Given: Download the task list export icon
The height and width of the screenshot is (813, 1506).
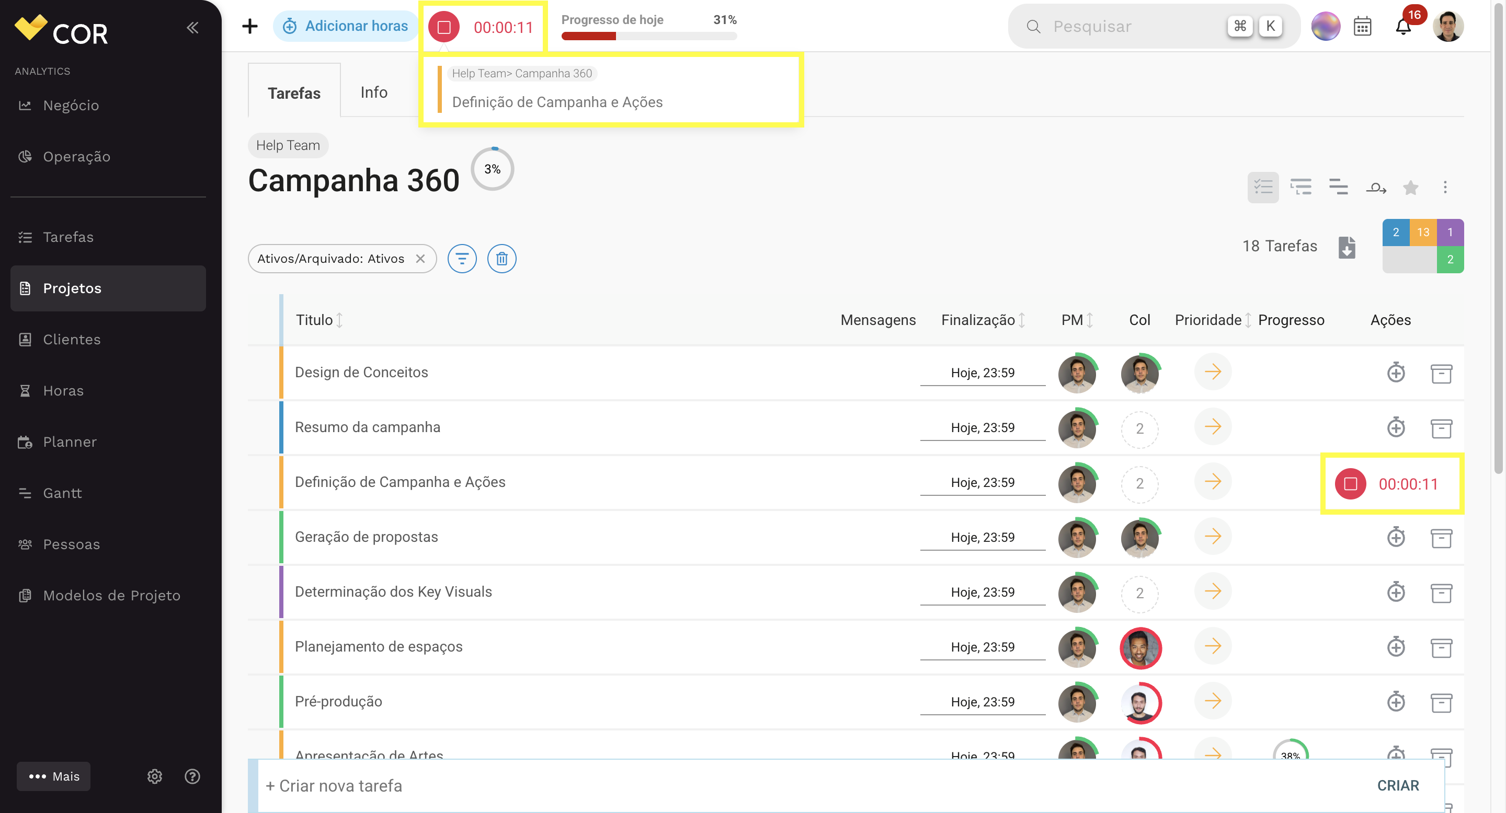Looking at the screenshot, I should (1347, 247).
